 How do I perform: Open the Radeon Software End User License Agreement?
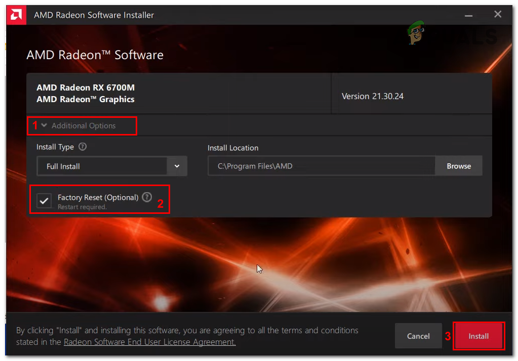[149, 342]
